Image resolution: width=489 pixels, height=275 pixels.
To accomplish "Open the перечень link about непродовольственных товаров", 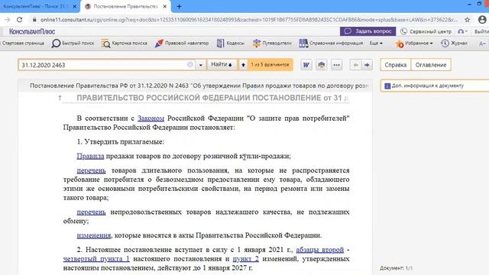I will [x=92, y=212].
